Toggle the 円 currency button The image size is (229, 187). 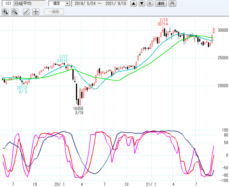tap(173, 4)
